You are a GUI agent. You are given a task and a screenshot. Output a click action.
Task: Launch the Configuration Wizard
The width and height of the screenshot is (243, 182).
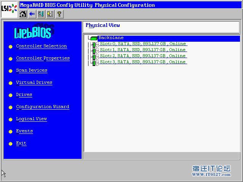coord(43,107)
